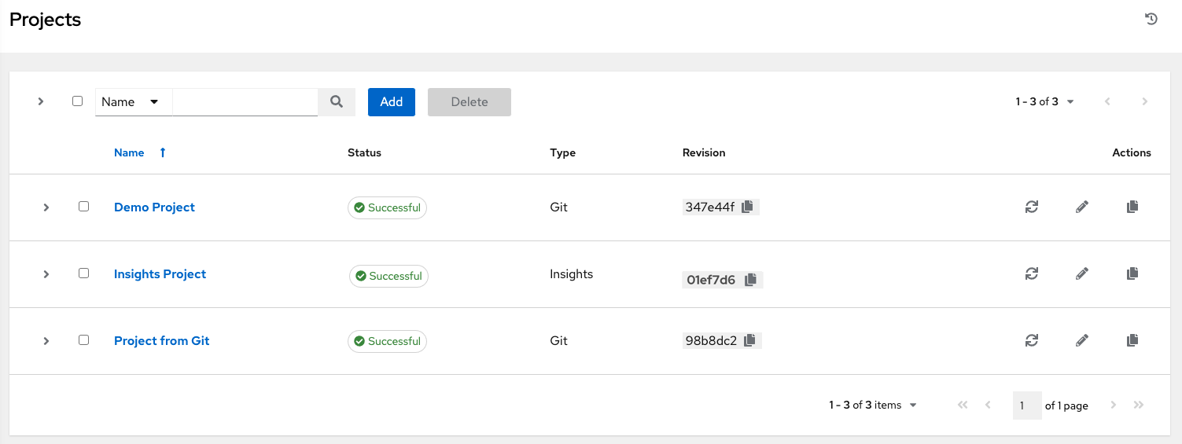Screen dimensions: 1182x444
Task: Check the Demo Project row checkbox
Action: tap(83, 207)
